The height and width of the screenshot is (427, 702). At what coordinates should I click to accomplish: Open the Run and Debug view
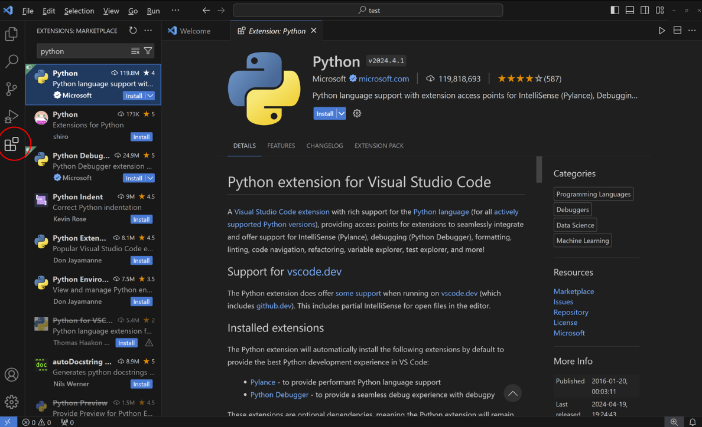pyautogui.click(x=12, y=117)
